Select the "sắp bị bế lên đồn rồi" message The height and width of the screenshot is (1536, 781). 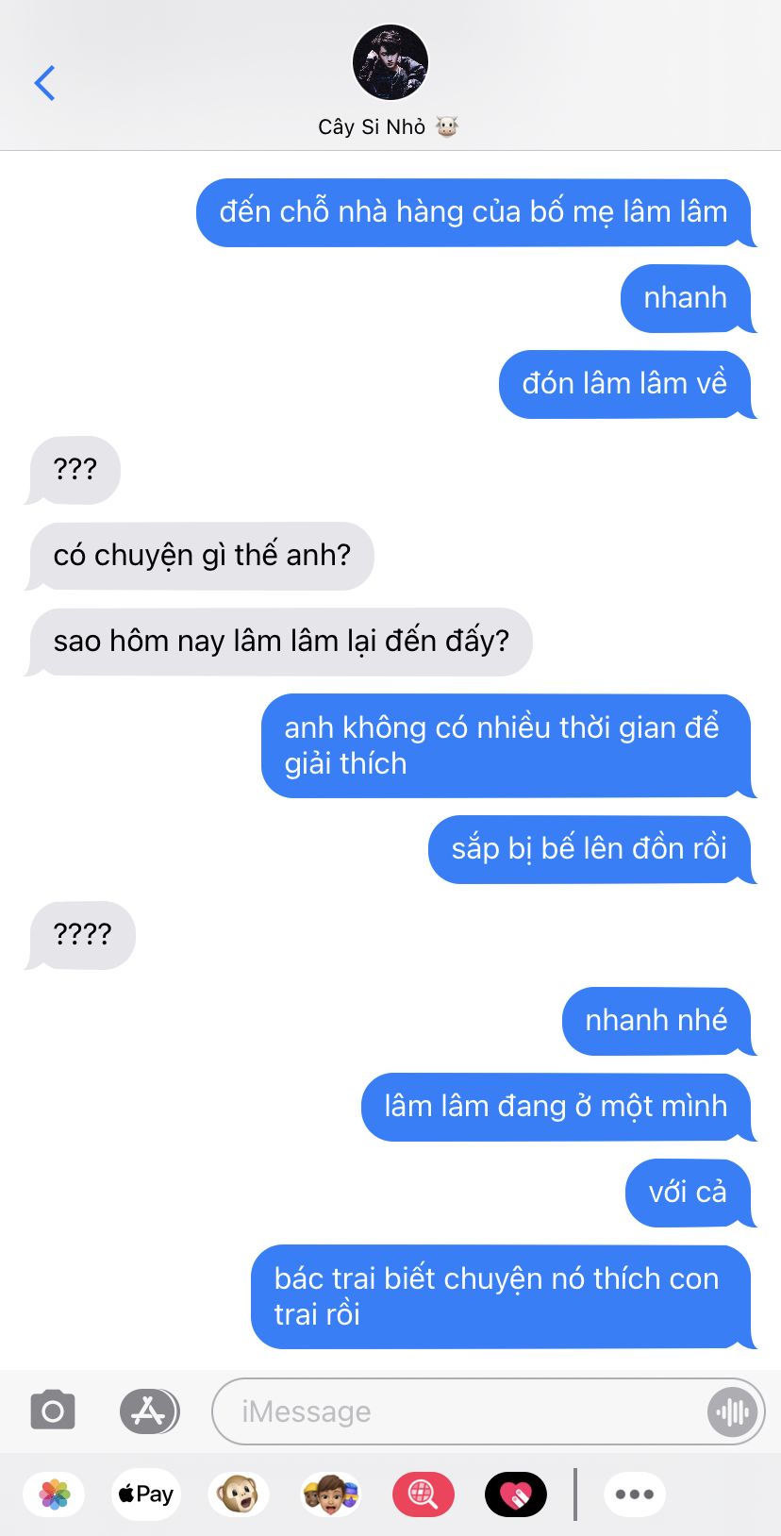click(x=591, y=849)
